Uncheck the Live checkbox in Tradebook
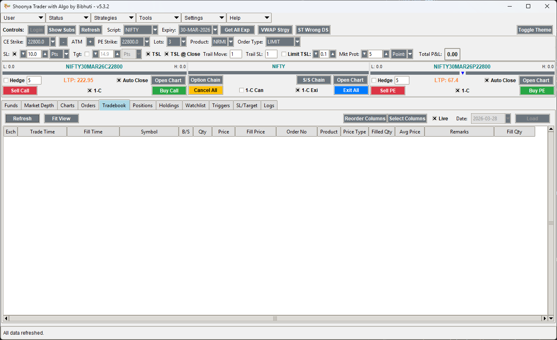The width and height of the screenshot is (557, 340). tap(434, 118)
